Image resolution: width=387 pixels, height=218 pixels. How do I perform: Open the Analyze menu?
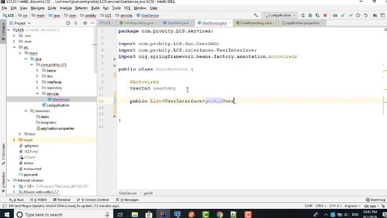point(66,8)
